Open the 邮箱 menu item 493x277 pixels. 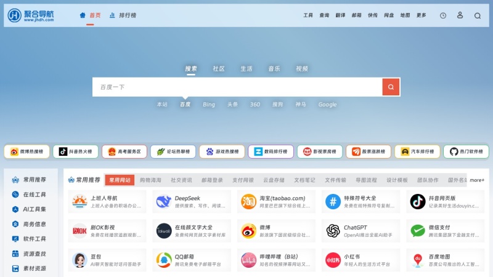[x=357, y=15]
